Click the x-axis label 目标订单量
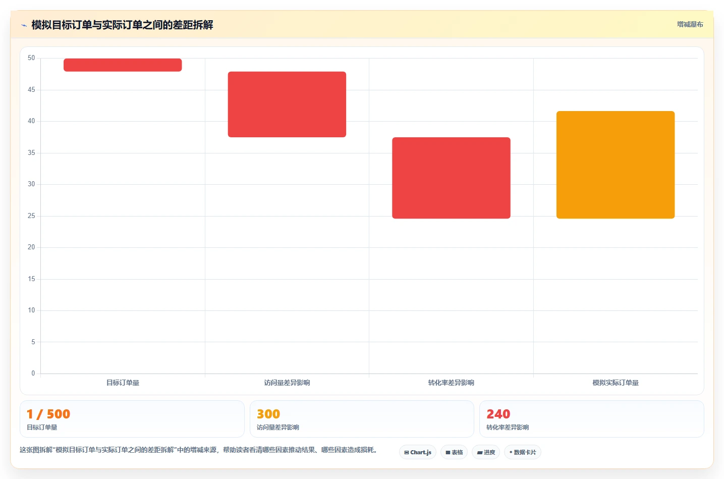The width and height of the screenshot is (724, 479). point(123,383)
